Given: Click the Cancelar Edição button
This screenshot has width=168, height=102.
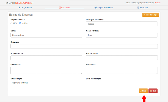Looking at the screenshot, I should pos(150,15).
